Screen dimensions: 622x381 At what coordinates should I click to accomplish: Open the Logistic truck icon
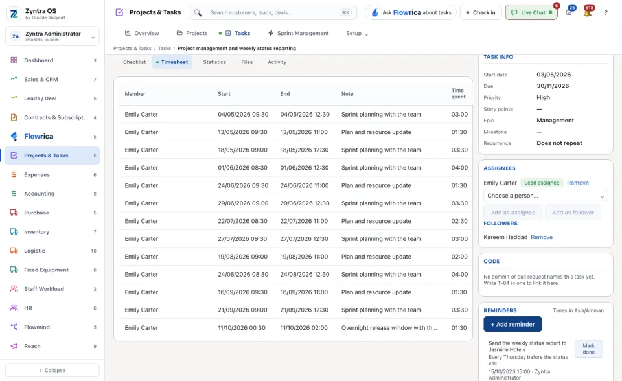coord(14,251)
